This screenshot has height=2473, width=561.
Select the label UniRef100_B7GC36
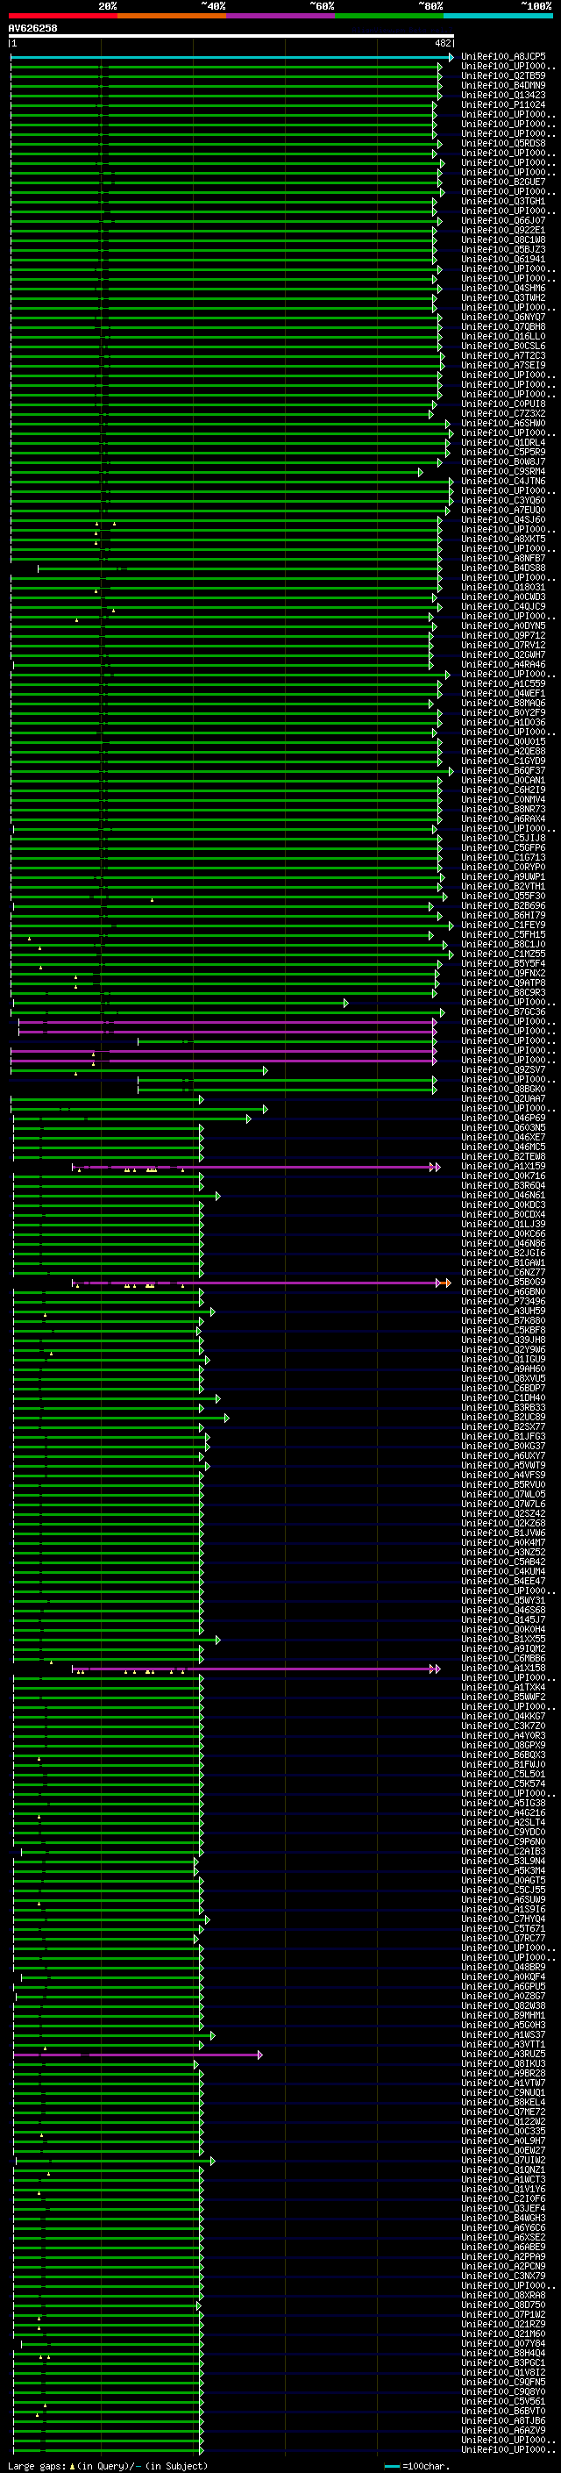tap(503, 1011)
